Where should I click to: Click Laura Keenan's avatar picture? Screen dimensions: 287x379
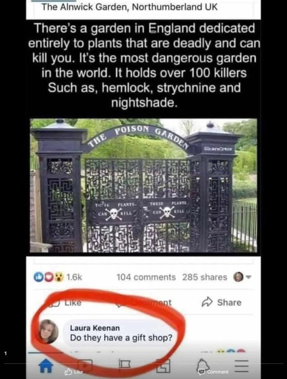[48, 331]
